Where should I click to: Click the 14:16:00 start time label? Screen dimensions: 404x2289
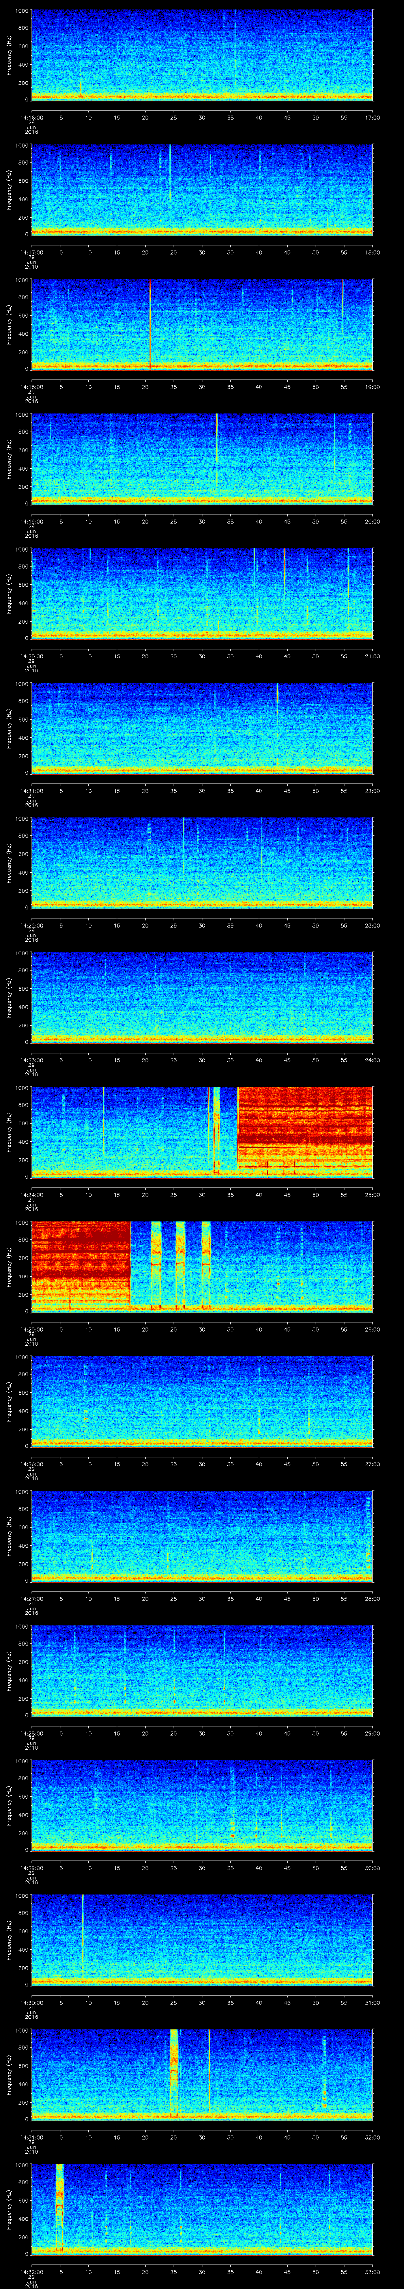tap(31, 117)
